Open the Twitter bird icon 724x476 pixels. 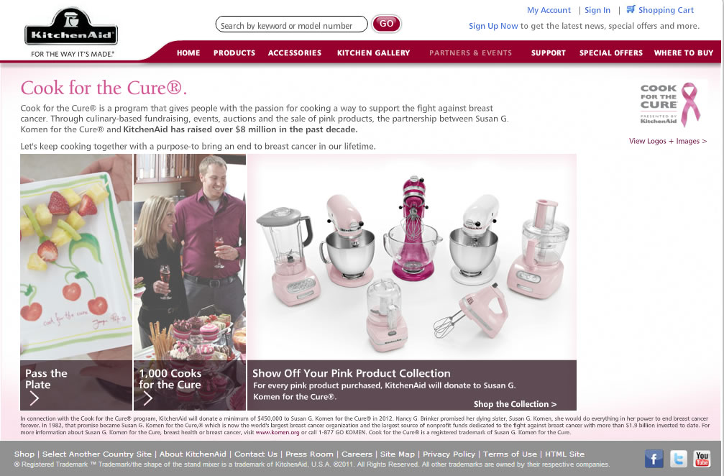tap(678, 459)
